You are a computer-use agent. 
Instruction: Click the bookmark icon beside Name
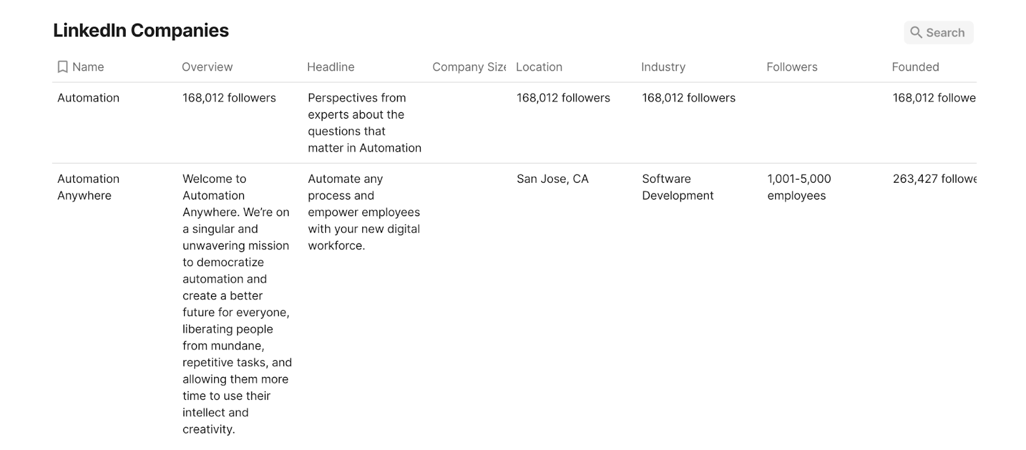click(x=62, y=67)
